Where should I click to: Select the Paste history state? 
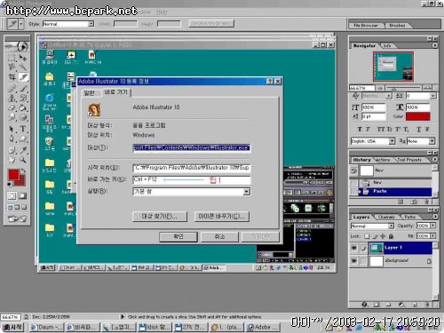[x=394, y=192]
